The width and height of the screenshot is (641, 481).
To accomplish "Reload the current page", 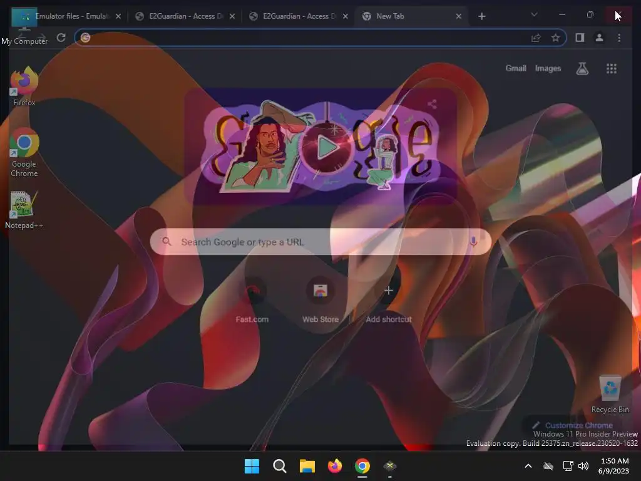I will coord(61,38).
